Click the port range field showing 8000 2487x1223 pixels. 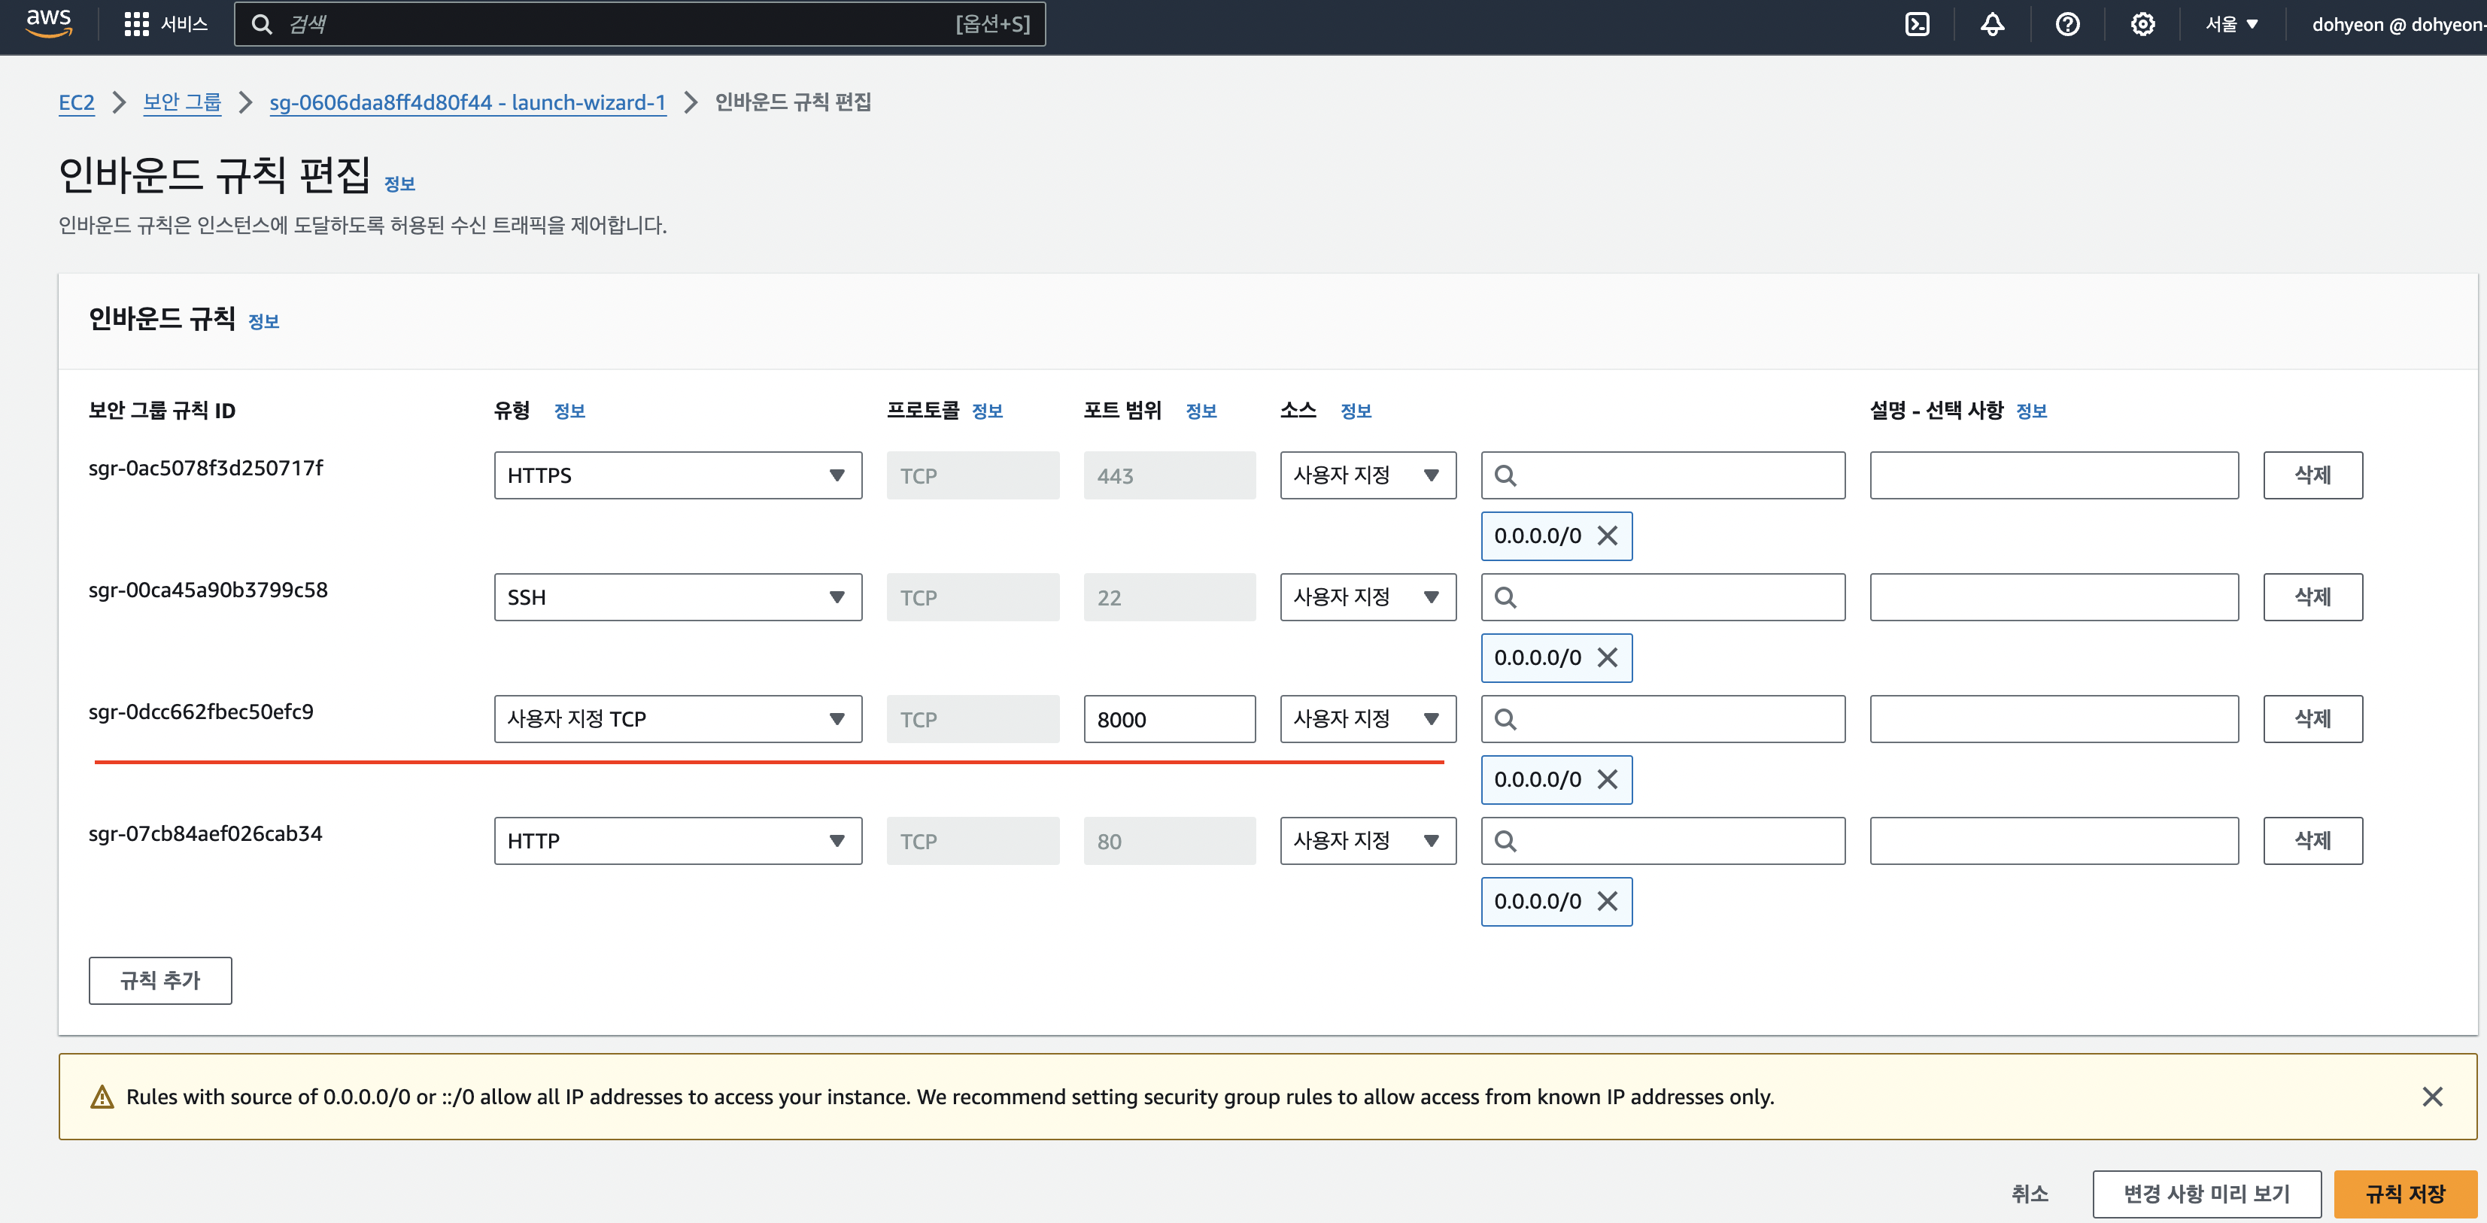click(1168, 719)
